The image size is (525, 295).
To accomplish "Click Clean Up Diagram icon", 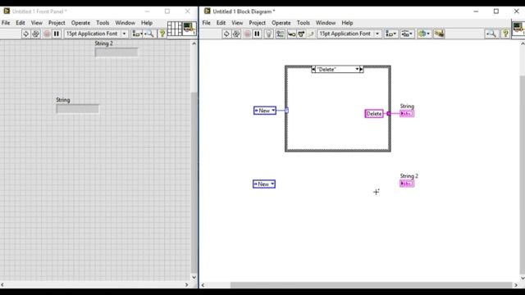I will pos(439,34).
